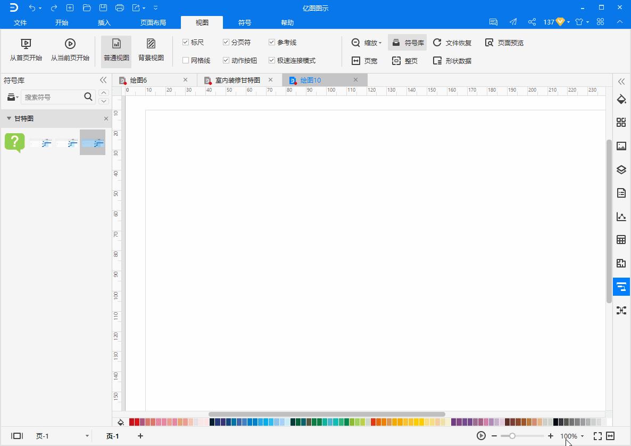
Task: Collapse the 甘特图 symbol category
Action: pyautogui.click(x=9, y=118)
